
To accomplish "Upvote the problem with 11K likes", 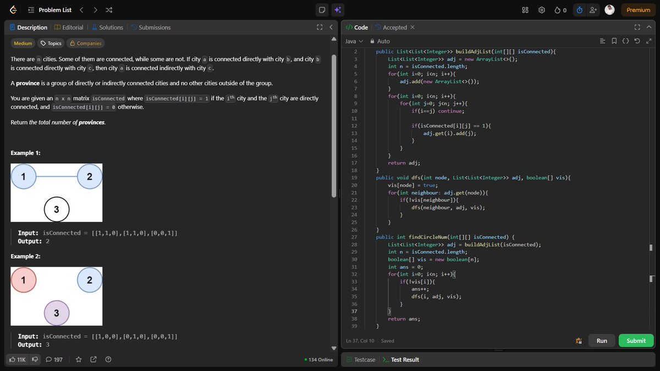I will tap(18, 359).
